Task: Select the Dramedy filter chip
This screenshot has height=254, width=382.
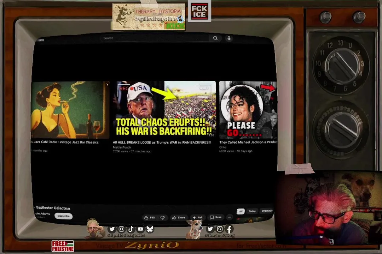Action: coord(267,211)
